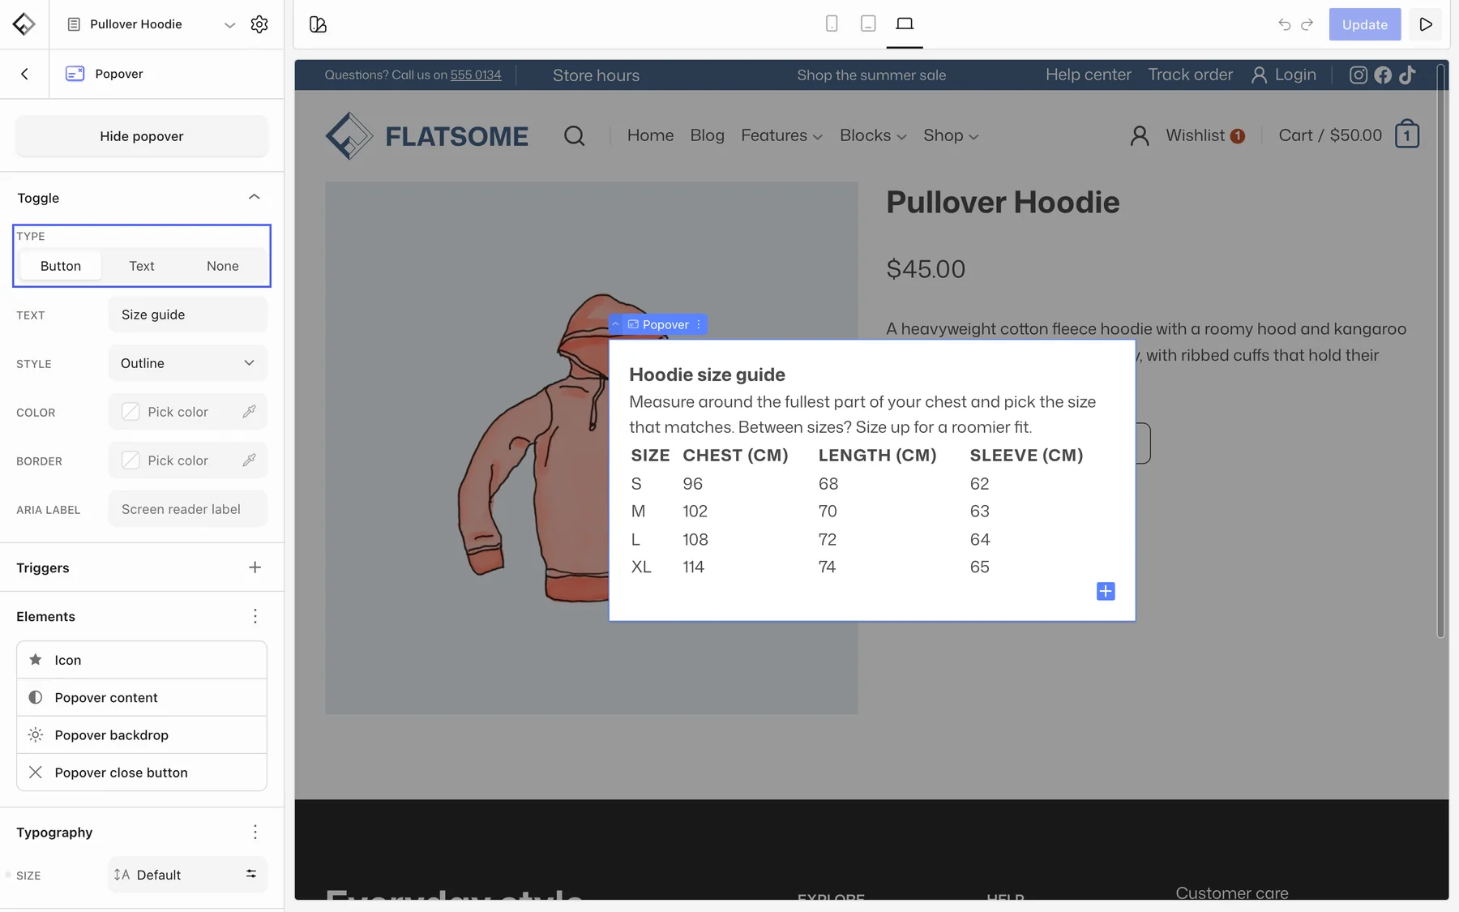1459x912 pixels.
Task: Click the Facebook icon in the top bar
Action: pyautogui.click(x=1383, y=75)
